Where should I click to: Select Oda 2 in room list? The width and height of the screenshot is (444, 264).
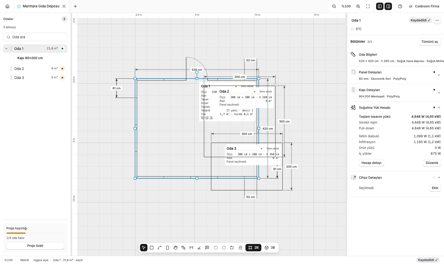pyautogui.click(x=35, y=69)
